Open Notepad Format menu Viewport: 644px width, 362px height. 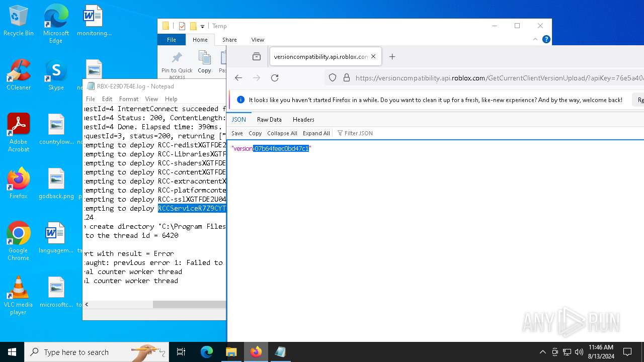(x=129, y=99)
